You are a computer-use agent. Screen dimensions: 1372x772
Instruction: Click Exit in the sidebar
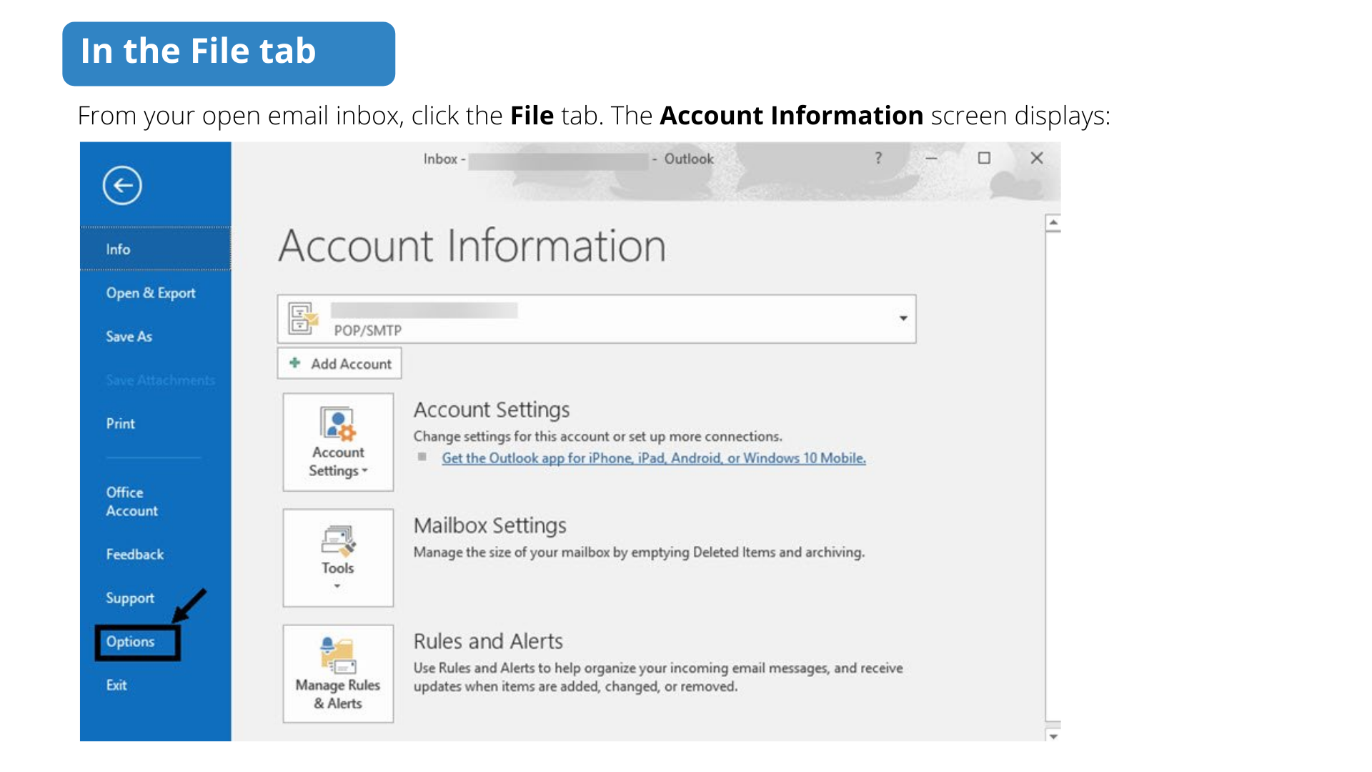[x=116, y=686]
